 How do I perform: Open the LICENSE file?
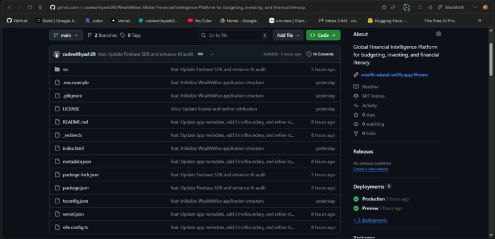click(x=71, y=109)
